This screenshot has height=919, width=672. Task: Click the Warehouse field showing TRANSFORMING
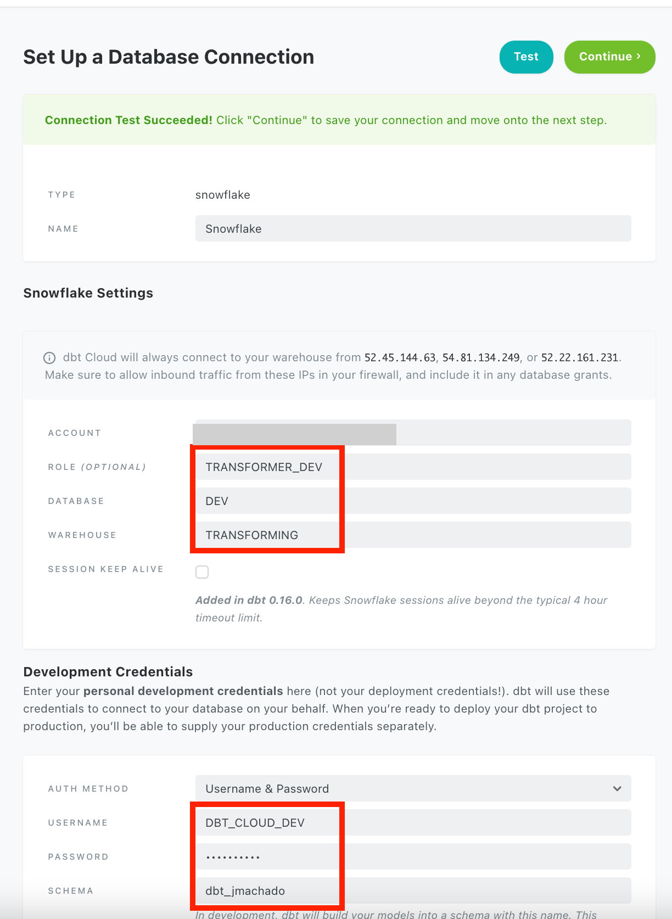tap(413, 535)
